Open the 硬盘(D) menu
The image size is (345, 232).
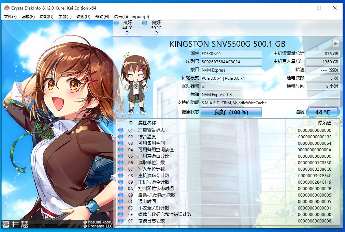(x=83, y=16)
